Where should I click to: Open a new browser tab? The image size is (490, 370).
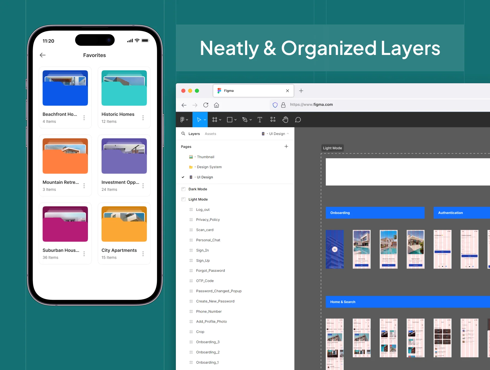coord(301,91)
